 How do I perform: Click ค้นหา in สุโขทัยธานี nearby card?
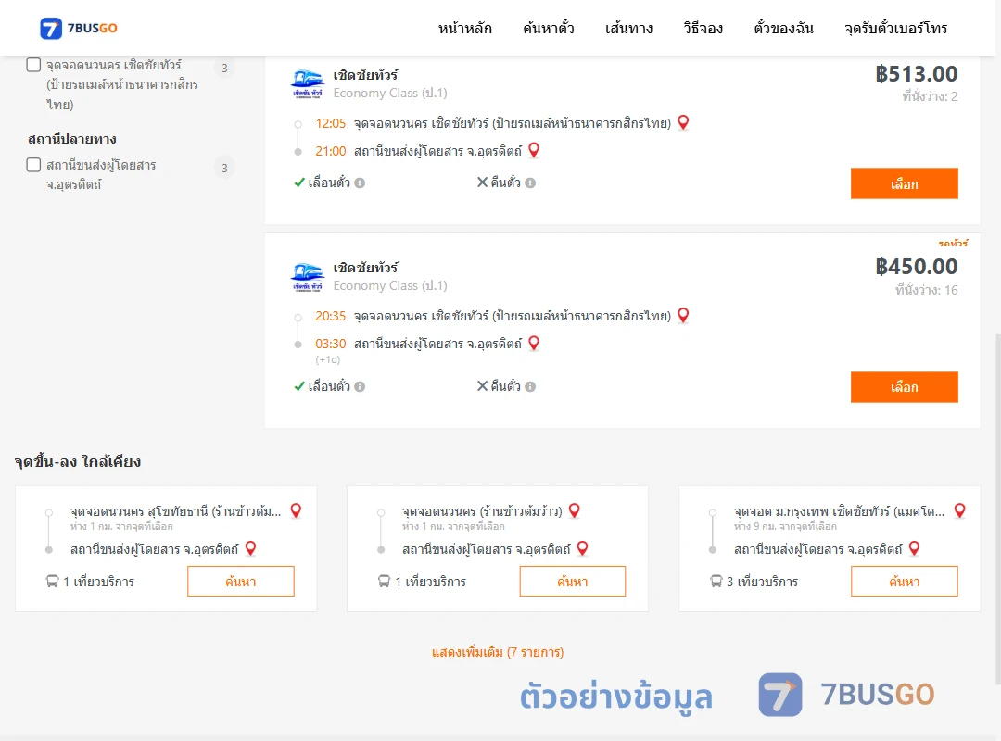241,582
